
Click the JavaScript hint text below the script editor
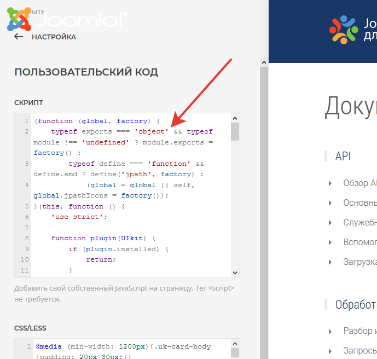click(x=124, y=293)
